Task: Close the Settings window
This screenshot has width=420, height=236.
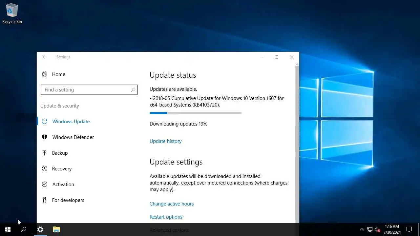Action: pyautogui.click(x=292, y=57)
